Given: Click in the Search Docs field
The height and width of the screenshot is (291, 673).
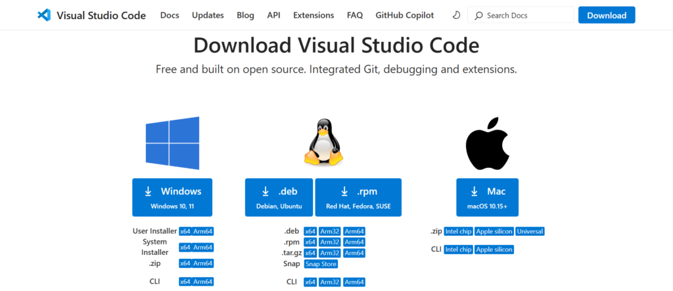Looking at the screenshot, I should click(521, 16).
